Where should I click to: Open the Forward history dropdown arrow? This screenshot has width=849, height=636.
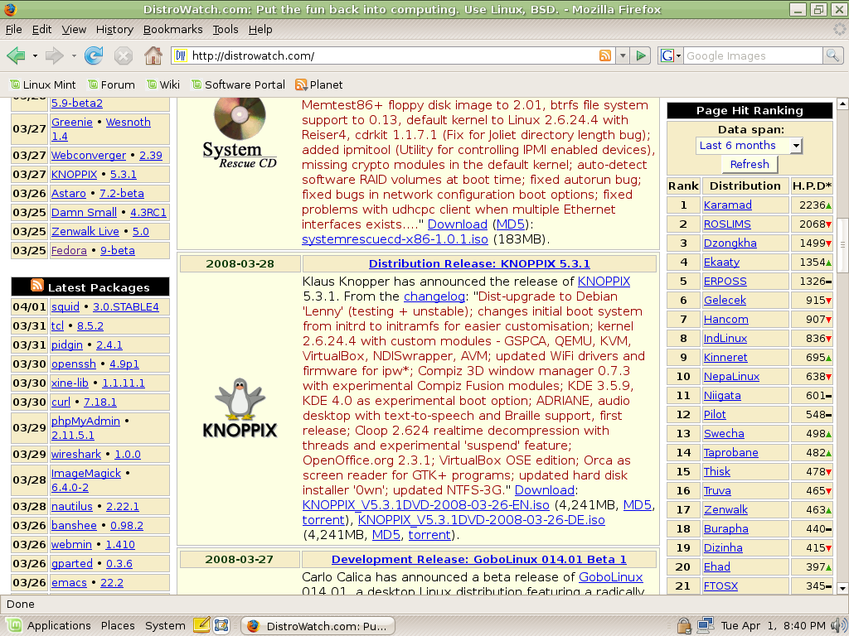click(x=74, y=55)
